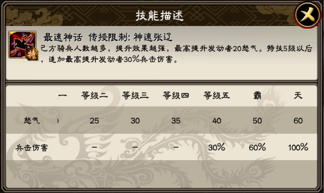Click the 天 level column header
Image resolution: width=324 pixels, height=193 pixels.
tap(298, 95)
